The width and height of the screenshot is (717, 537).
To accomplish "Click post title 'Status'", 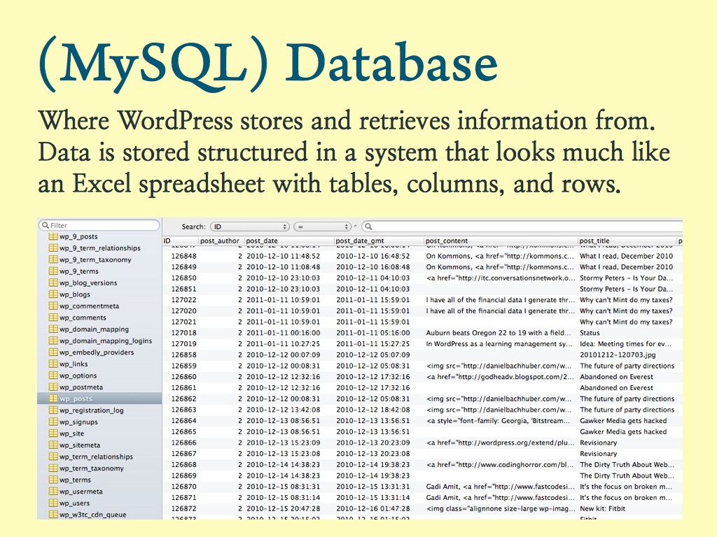I will point(590,333).
